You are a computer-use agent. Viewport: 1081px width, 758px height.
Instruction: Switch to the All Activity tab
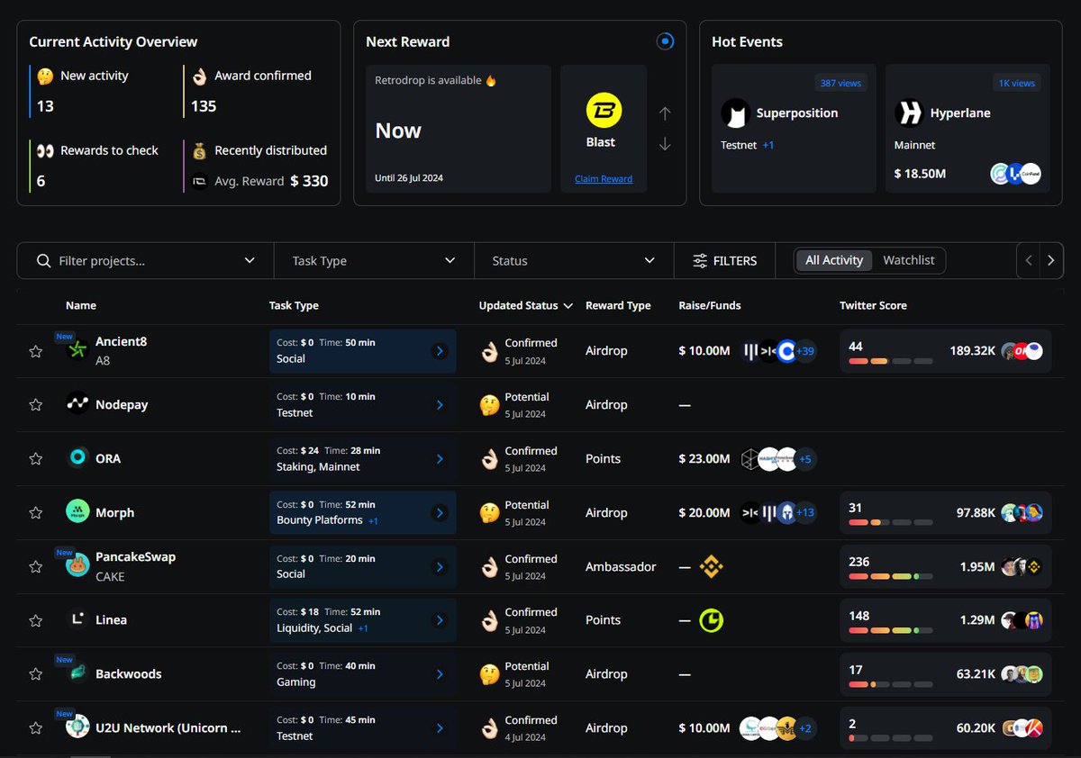(834, 260)
